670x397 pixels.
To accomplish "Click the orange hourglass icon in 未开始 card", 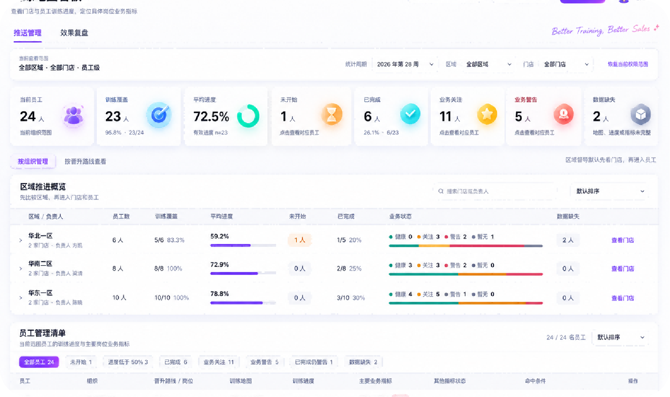I will [x=331, y=114].
